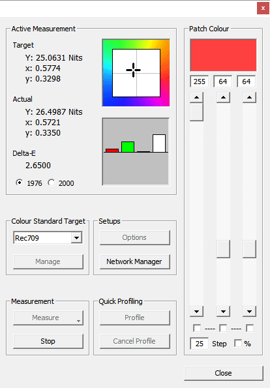Click the Close button

(224, 373)
